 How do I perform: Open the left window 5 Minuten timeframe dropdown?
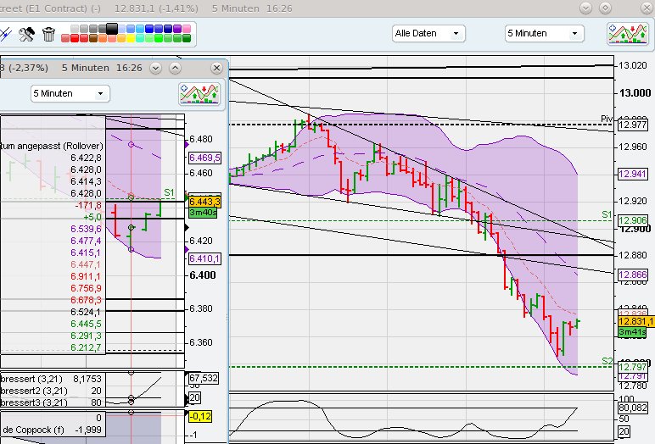point(70,93)
